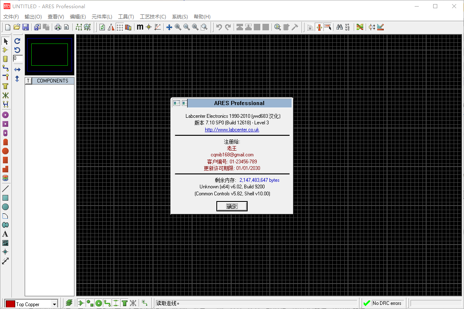Select the Via mode tool
464x309 pixels.
[5, 77]
